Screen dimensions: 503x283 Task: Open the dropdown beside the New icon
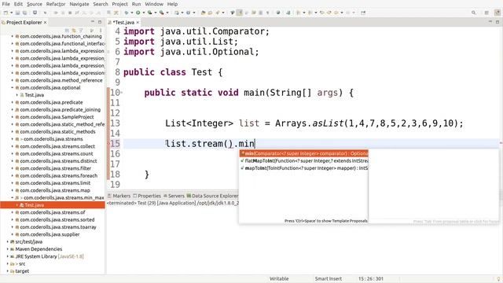tap(12, 13)
